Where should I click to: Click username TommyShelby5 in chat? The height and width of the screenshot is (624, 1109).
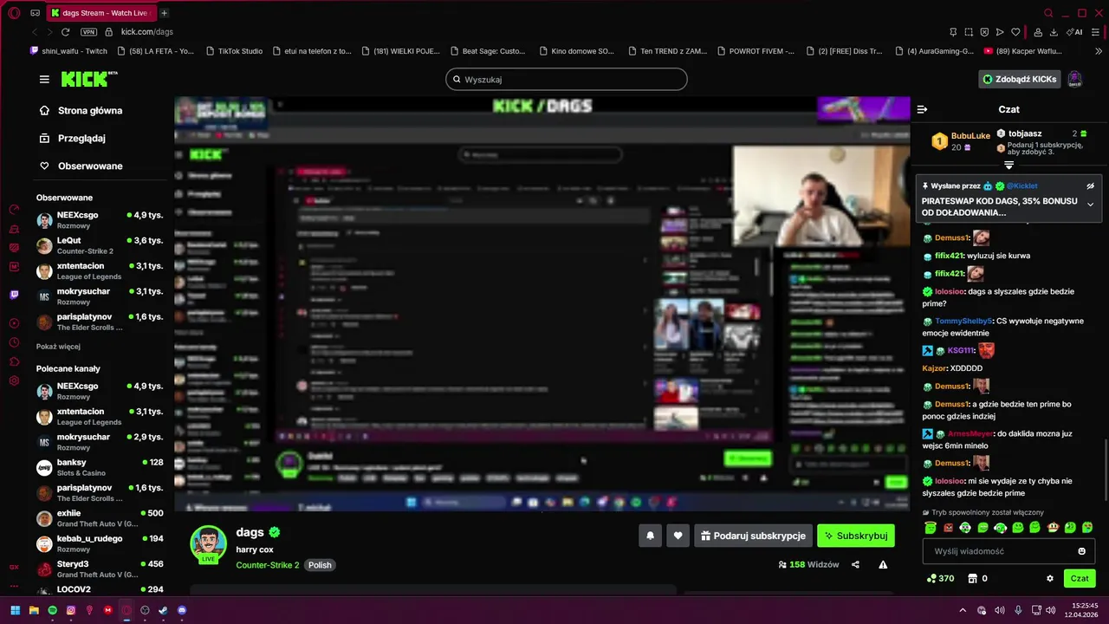pos(963,322)
